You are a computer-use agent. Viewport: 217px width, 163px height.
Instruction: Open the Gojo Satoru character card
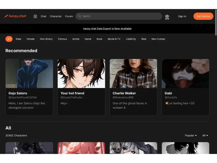(x=29, y=87)
